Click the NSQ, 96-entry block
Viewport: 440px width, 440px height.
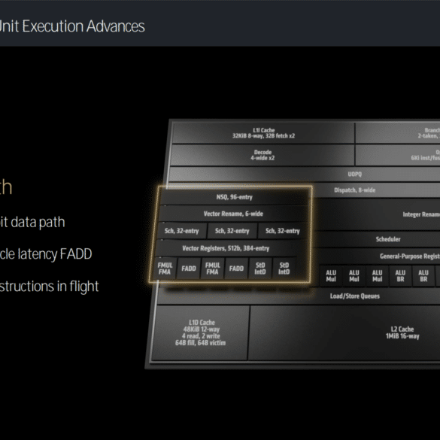coord(235,197)
